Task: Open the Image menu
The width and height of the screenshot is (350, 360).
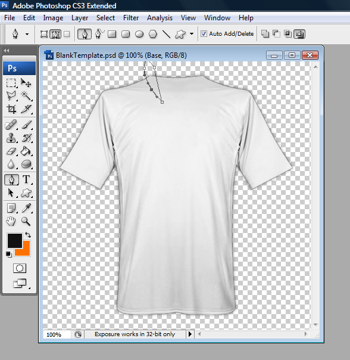Action: 53,18
